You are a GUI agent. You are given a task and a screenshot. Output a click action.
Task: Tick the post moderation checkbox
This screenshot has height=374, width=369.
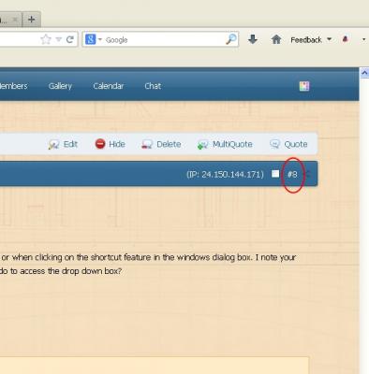click(x=275, y=174)
